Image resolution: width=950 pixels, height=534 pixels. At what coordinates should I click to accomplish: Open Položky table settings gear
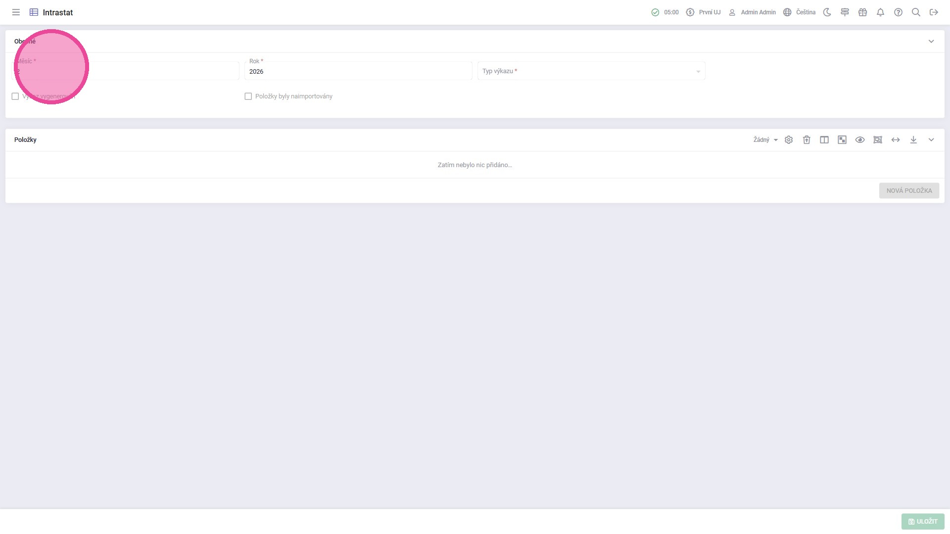click(x=789, y=140)
